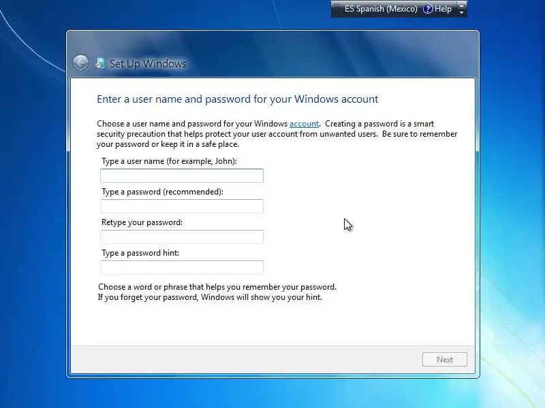Click the language bar grip handle
The height and width of the screenshot is (408, 545).
[x=336, y=9]
